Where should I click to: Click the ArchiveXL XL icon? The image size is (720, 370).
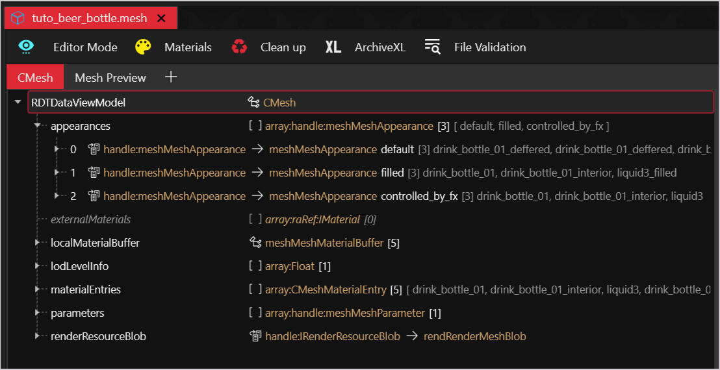pos(333,47)
